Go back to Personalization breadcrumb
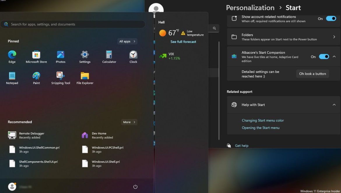This screenshot has width=341, height=193. click(250, 8)
